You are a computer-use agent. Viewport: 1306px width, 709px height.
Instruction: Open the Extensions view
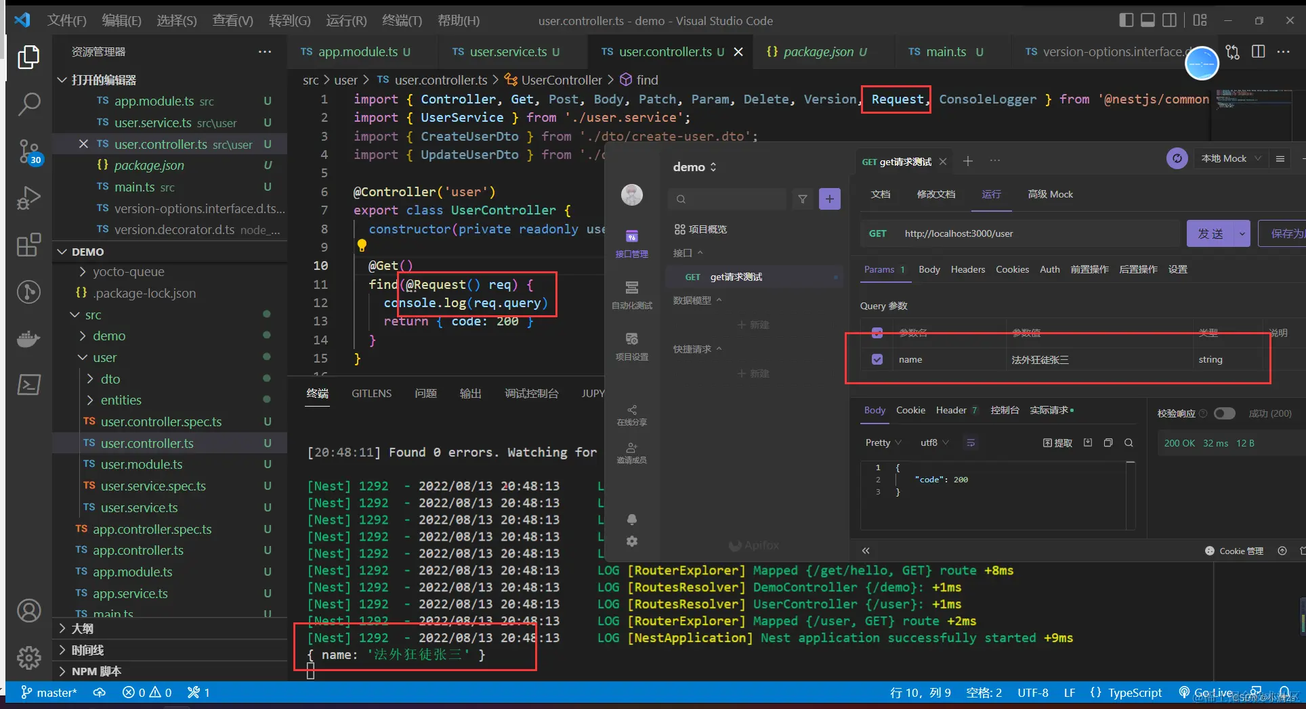(28, 245)
